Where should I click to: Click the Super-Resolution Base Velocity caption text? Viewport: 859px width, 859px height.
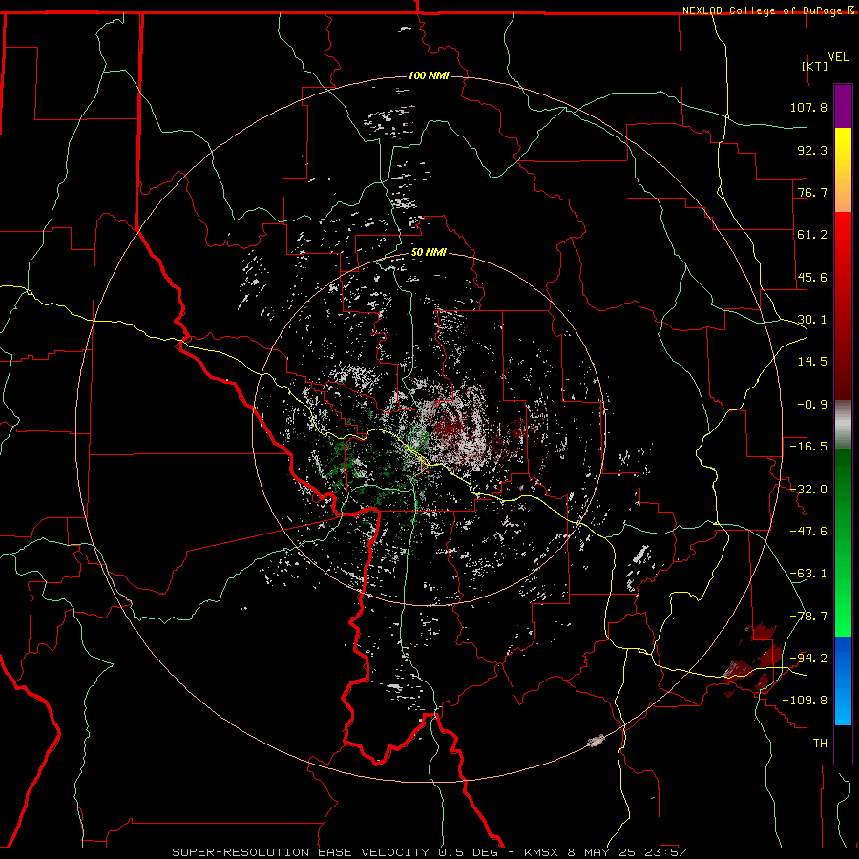pos(429,852)
